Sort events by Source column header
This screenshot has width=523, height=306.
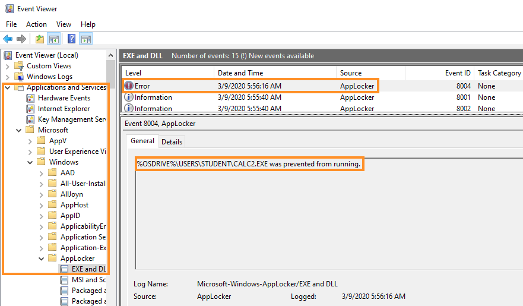click(x=371, y=72)
